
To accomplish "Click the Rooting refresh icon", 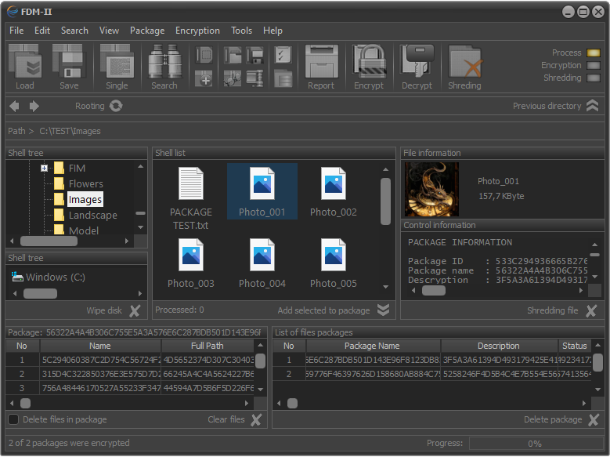I will coord(116,106).
